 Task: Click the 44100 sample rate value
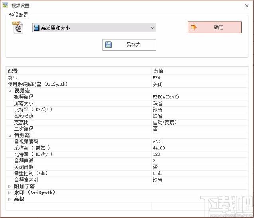[x=159, y=148]
